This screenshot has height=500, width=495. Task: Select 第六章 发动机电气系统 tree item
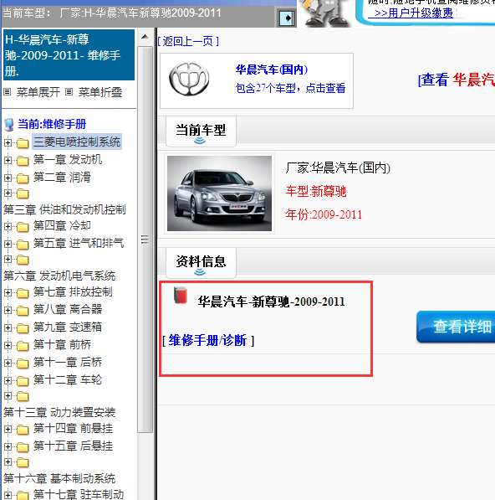click(59, 276)
